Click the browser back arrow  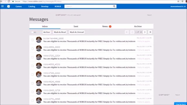point(1,1)
